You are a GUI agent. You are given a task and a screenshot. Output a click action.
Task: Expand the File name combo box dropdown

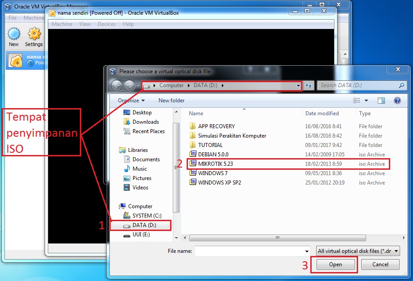(307, 251)
